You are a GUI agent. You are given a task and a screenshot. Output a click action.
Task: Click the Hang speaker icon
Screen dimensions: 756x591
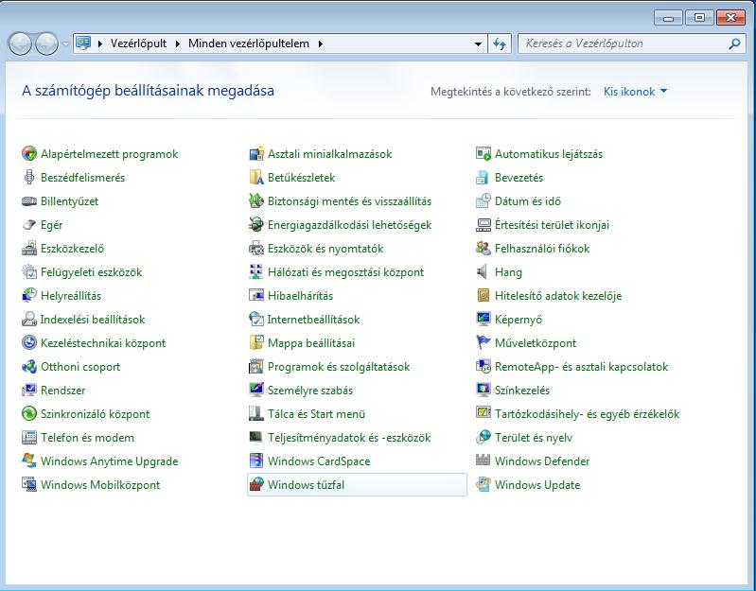pos(483,271)
